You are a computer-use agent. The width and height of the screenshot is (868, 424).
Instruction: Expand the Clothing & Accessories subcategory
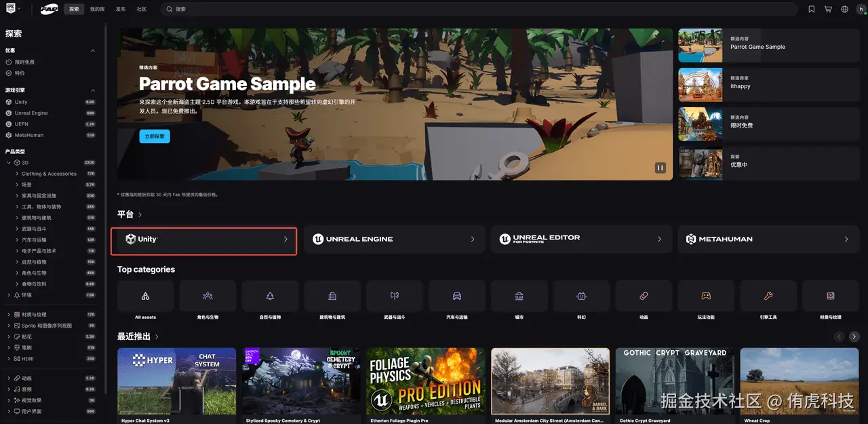click(x=17, y=174)
